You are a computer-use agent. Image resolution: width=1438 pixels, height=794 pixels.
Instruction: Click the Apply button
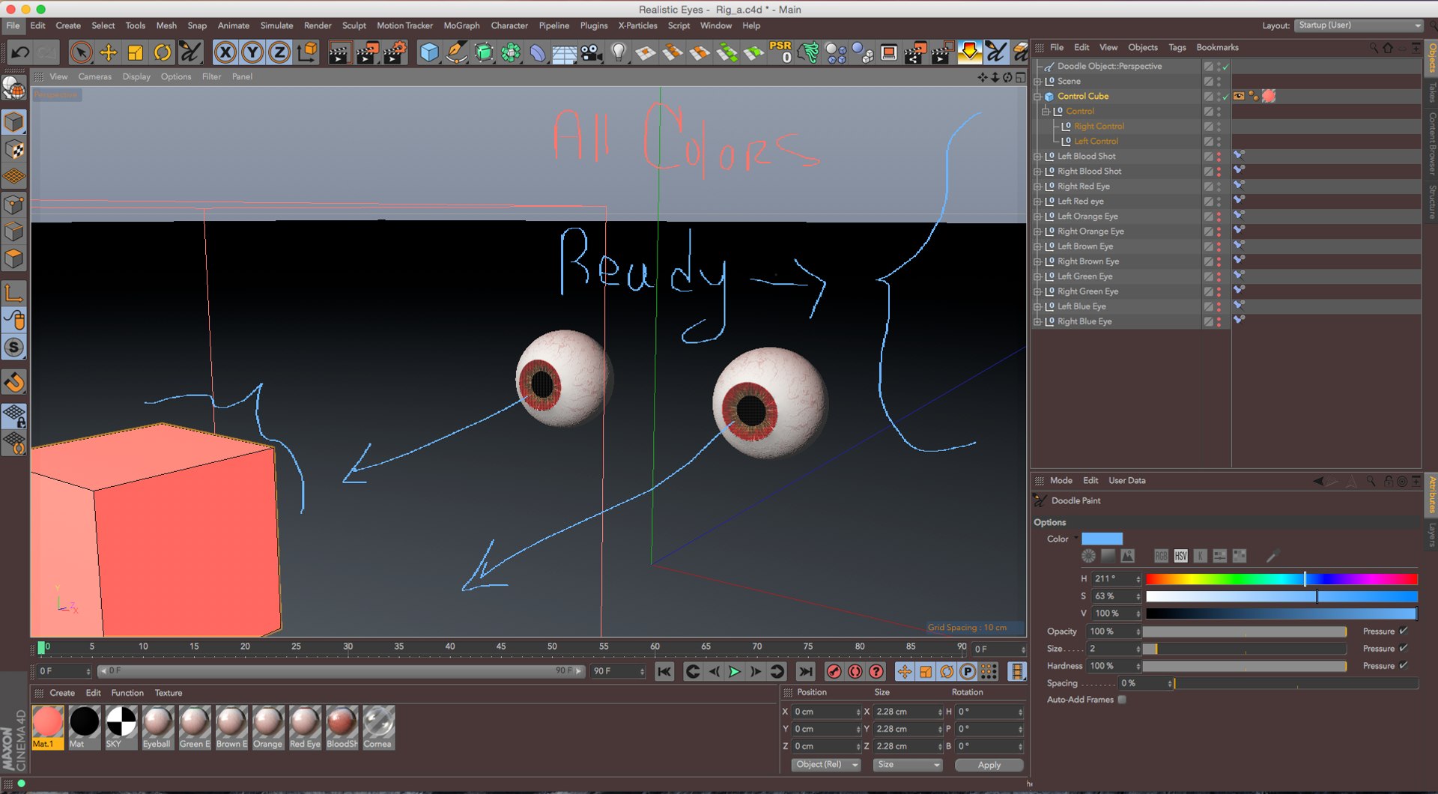click(x=989, y=765)
